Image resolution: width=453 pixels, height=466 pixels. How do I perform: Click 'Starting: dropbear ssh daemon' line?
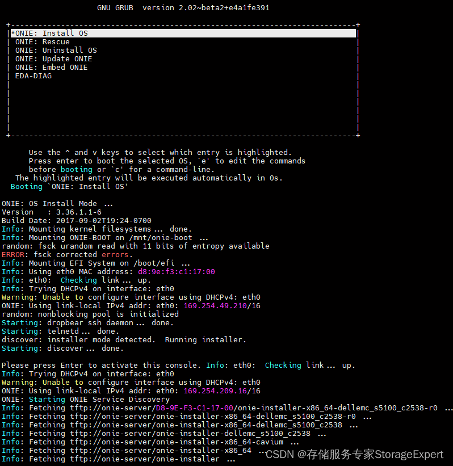point(87,323)
